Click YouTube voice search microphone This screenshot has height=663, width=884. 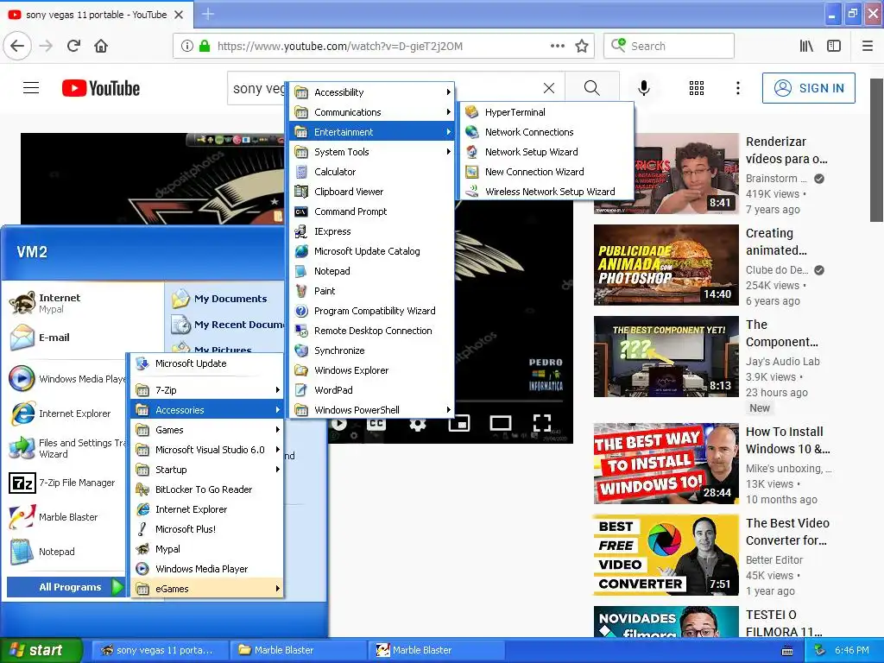pos(644,88)
